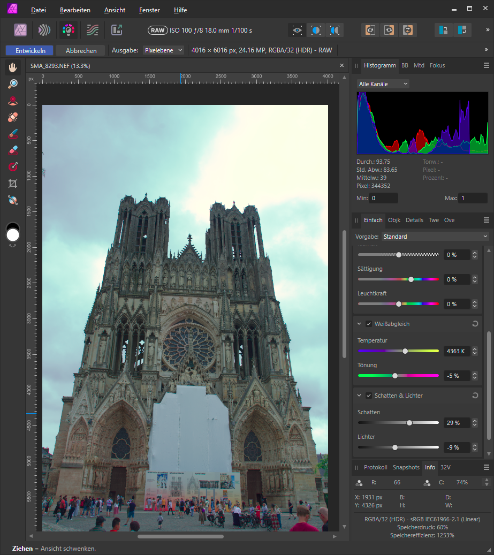Switch to the Details tab
This screenshot has width=494, height=555.
[x=414, y=220]
